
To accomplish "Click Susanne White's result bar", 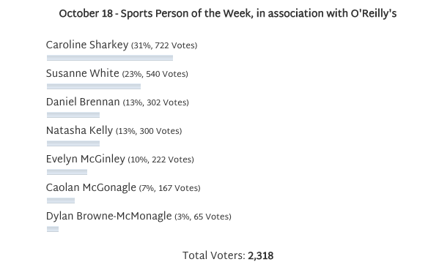I will coord(94,86).
